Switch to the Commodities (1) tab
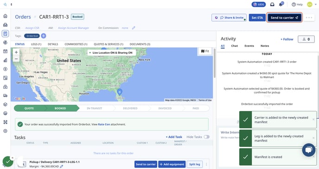Screen dimensions: 319x169 76,44
